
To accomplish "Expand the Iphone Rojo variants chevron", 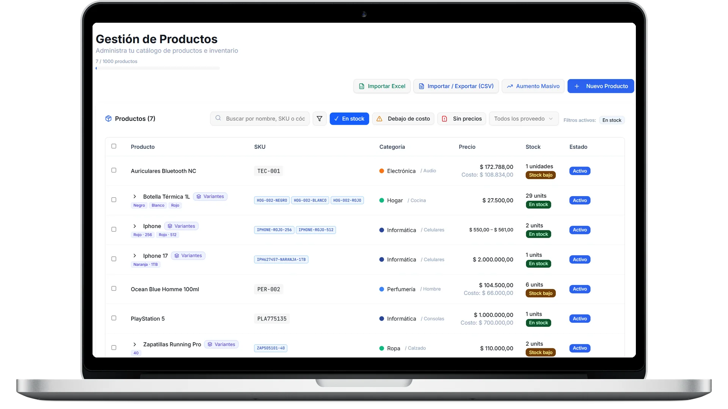I will coord(135,226).
